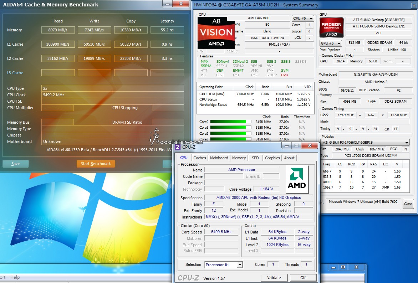Click the Save button in AIDA64
The width and height of the screenshot is (418, 283).
click(x=15, y=164)
